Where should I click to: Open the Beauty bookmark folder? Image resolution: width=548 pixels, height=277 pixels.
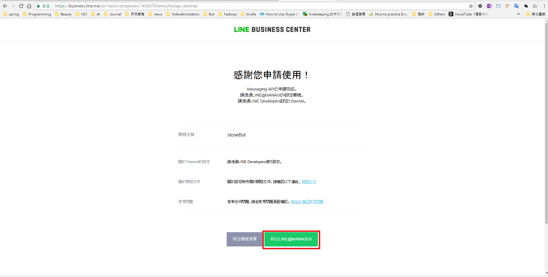[64, 14]
